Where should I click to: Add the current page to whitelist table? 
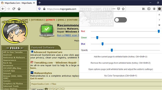tap(120, 57)
